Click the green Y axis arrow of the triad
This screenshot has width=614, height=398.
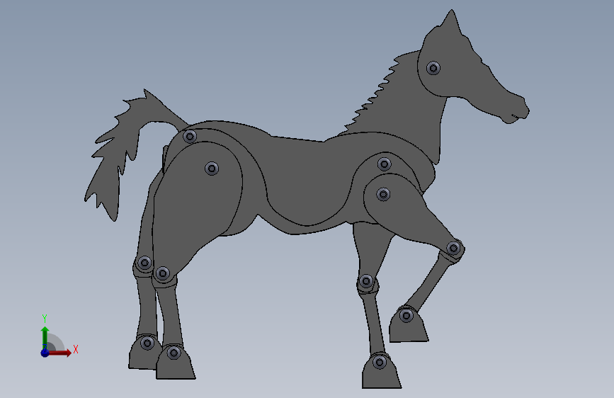point(45,337)
